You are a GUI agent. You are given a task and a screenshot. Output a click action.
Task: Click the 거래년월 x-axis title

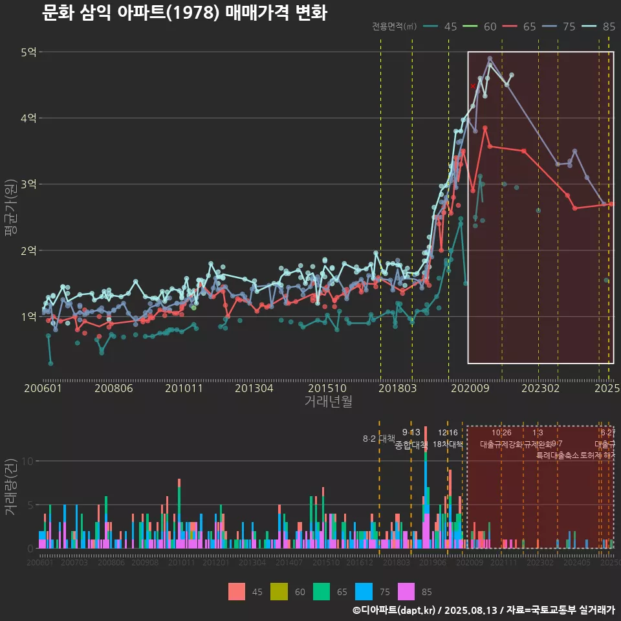329,401
